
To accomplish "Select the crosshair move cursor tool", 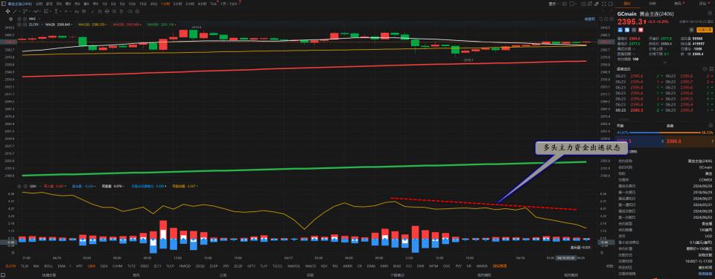I will (x=7, y=11).
